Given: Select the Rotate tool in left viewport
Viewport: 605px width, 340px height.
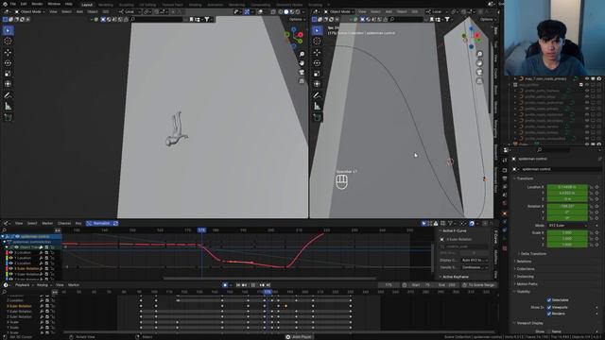Looking at the screenshot, I should 8,63.
